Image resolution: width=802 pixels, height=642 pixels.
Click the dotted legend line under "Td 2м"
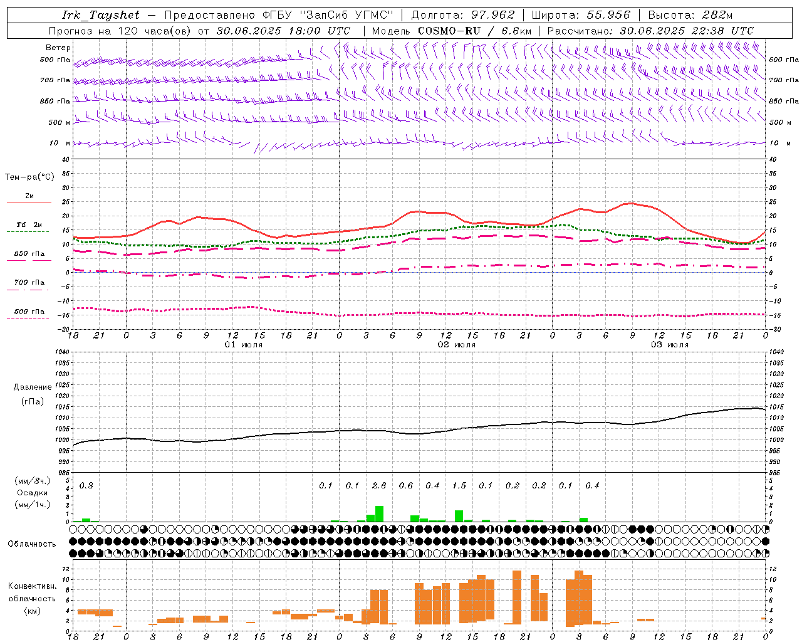[28, 231]
